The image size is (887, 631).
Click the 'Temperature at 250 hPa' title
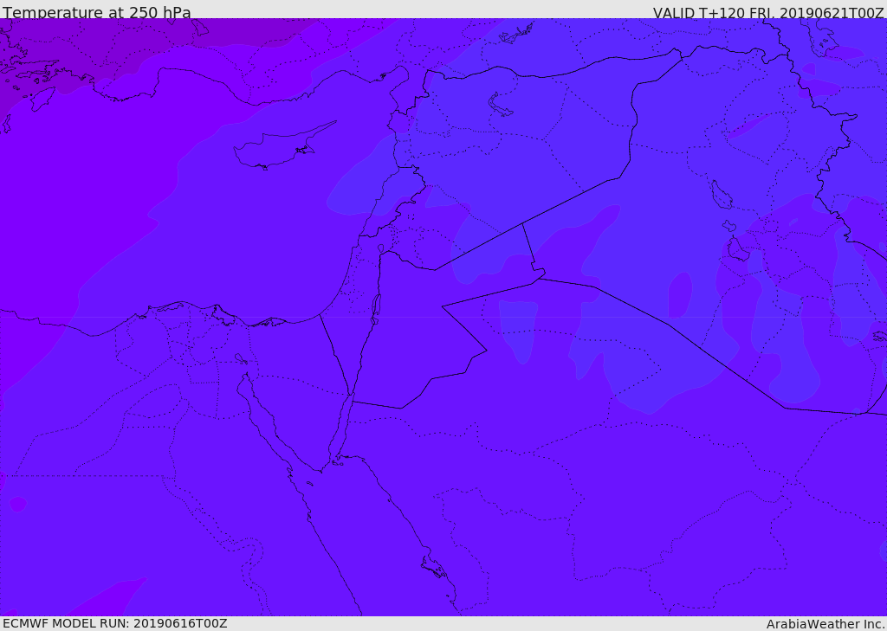tap(97, 12)
